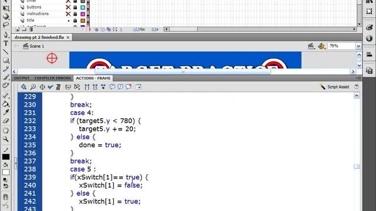Select the Rectangle tool

[6, 60]
